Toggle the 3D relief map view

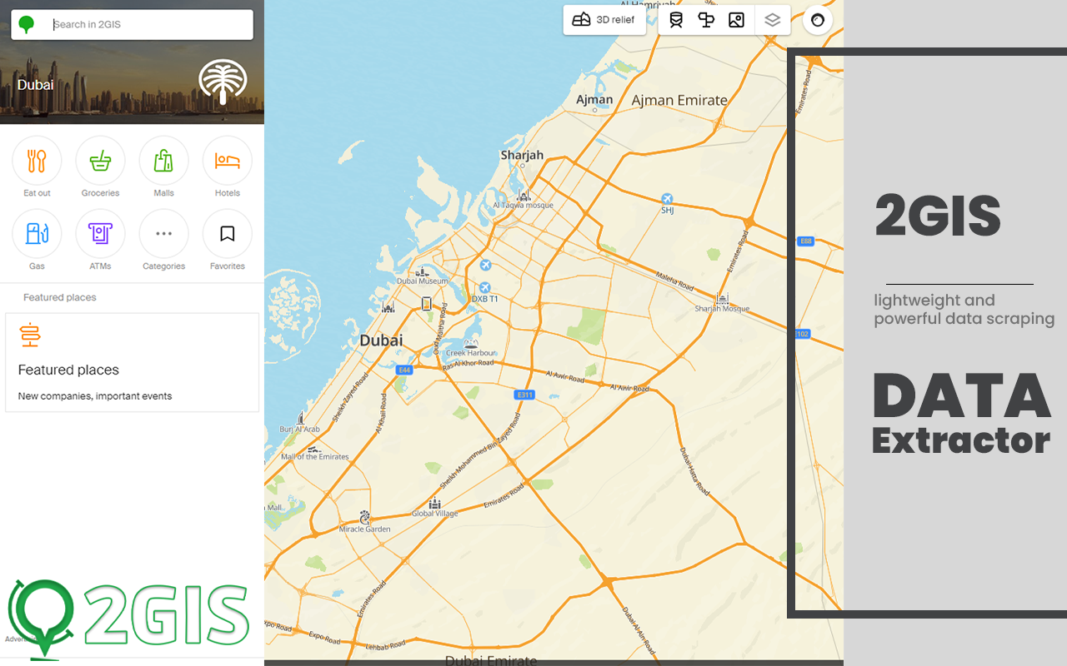click(x=604, y=19)
